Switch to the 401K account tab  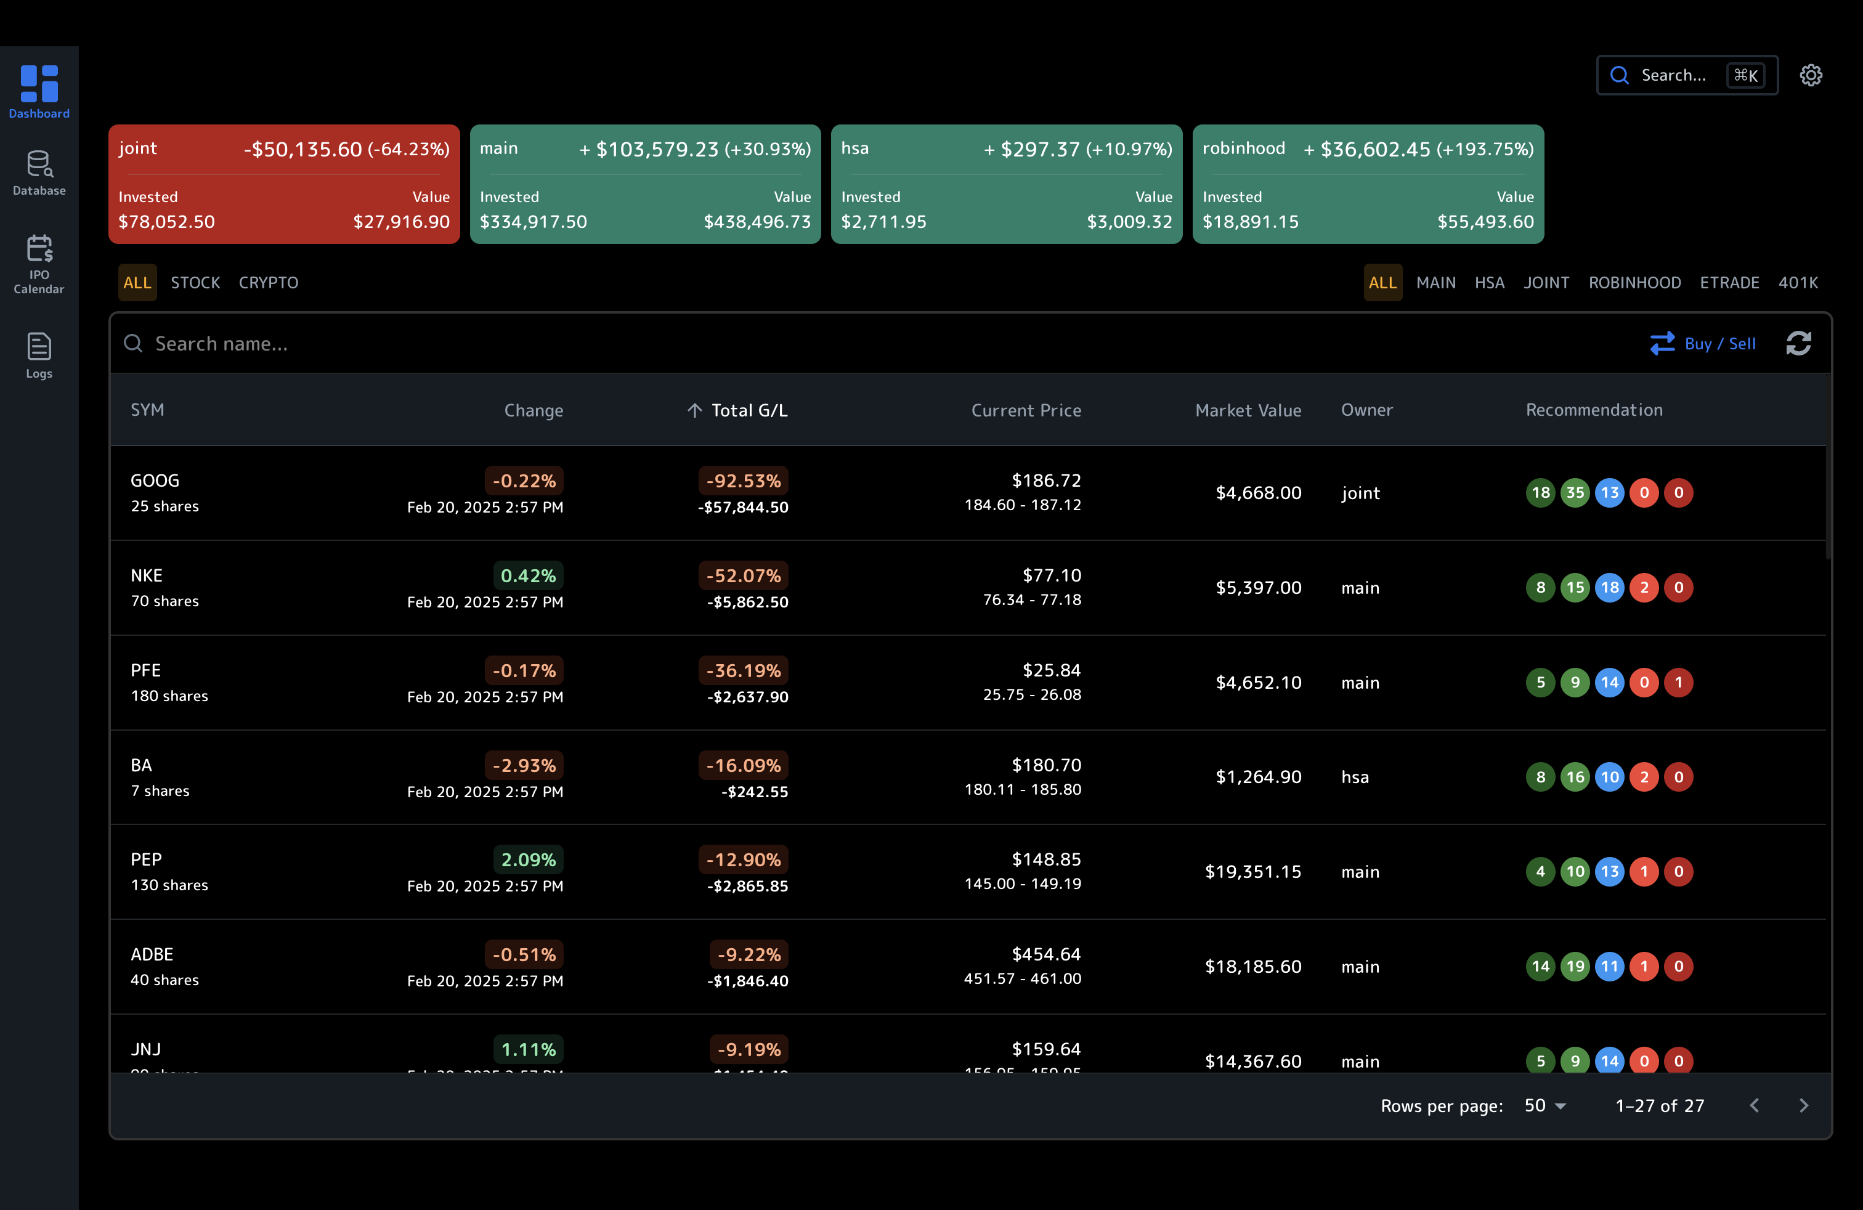(x=1798, y=283)
